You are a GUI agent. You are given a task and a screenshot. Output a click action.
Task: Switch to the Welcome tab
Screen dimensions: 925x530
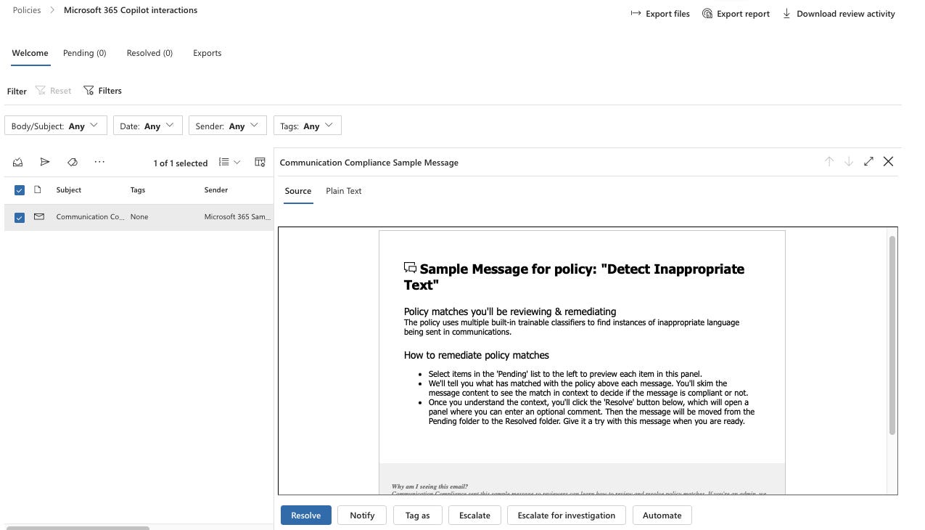click(x=30, y=53)
